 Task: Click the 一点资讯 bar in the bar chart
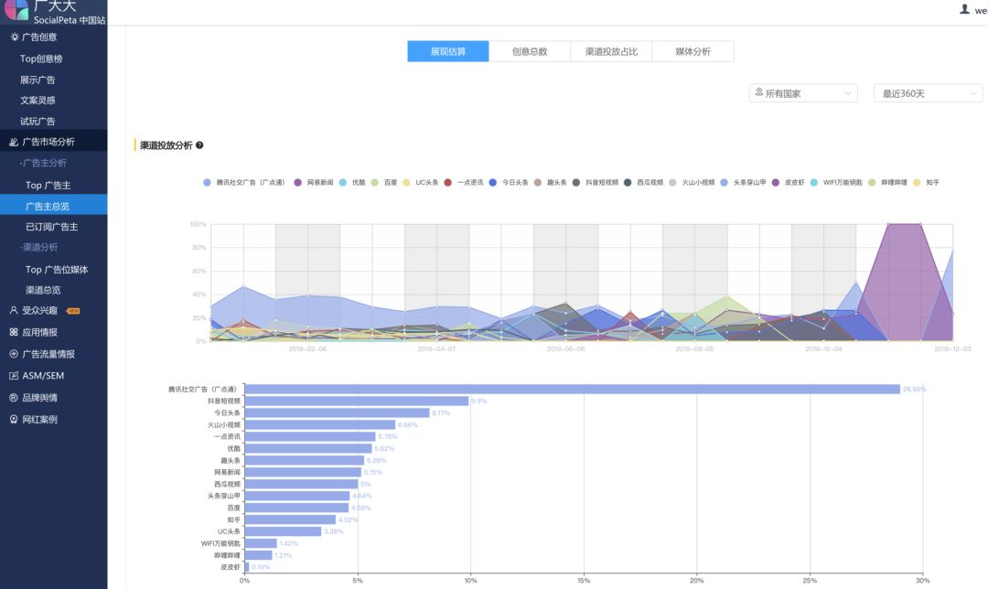pos(310,436)
